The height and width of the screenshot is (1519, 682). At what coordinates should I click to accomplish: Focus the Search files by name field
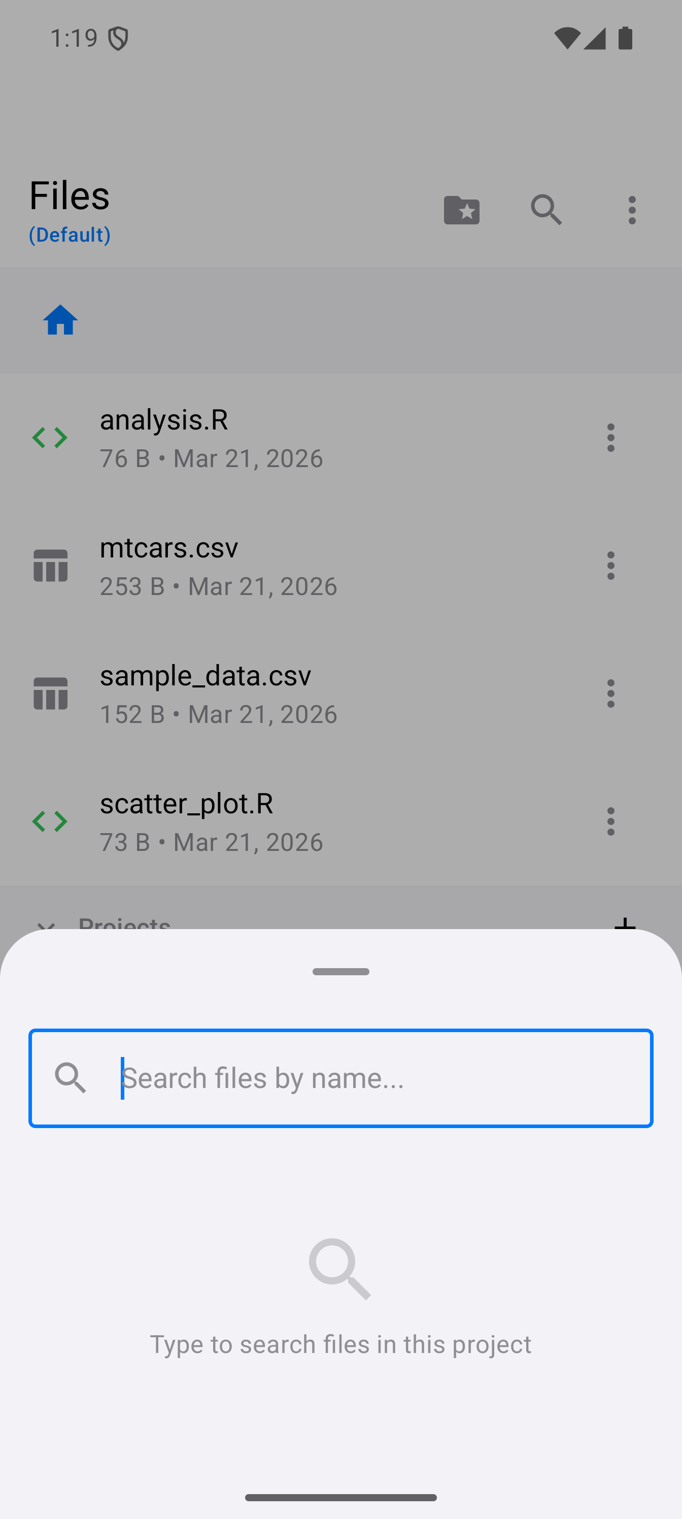[377, 1078]
